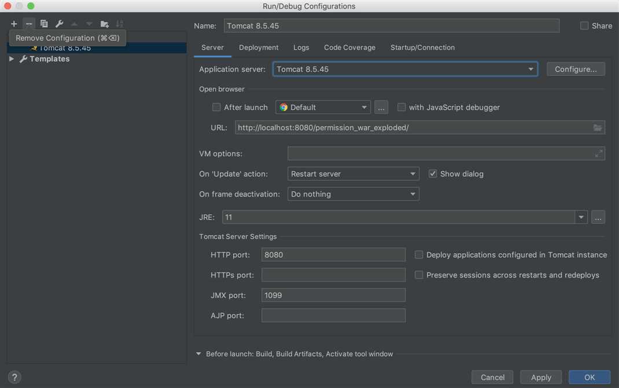619x388 pixels.
Task: Expand VM options field icon
Action: [x=599, y=154]
